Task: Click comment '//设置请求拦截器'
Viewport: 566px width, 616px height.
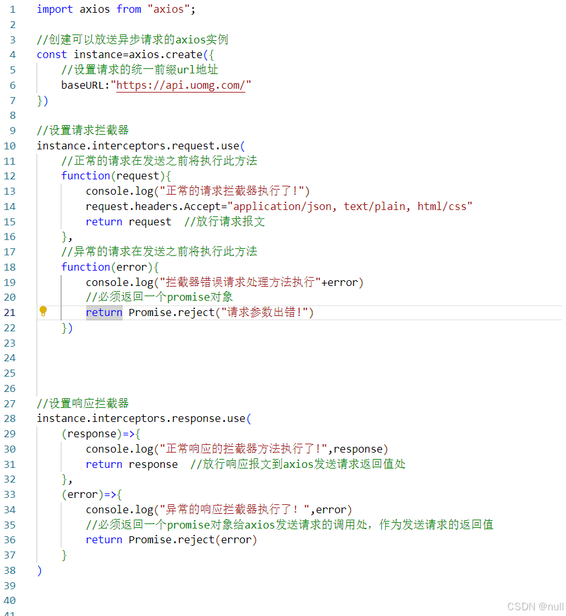Action: (x=83, y=130)
